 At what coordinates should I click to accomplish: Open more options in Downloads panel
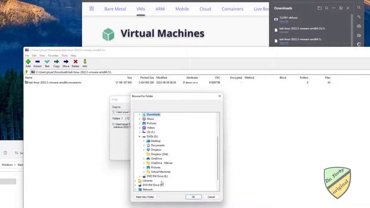[x=334, y=8]
